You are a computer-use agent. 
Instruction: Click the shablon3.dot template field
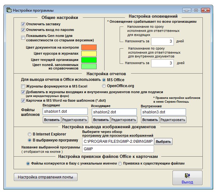tap(163, 112)
